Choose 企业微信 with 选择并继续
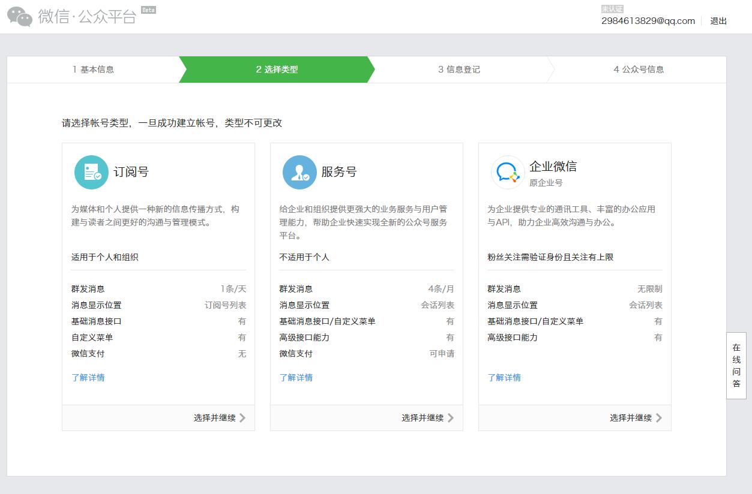This screenshot has width=752, height=494. (x=631, y=418)
